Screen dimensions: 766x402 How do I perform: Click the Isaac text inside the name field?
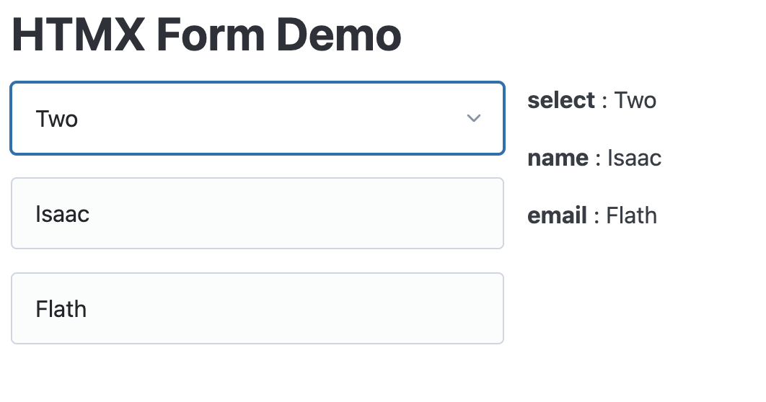point(63,214)
